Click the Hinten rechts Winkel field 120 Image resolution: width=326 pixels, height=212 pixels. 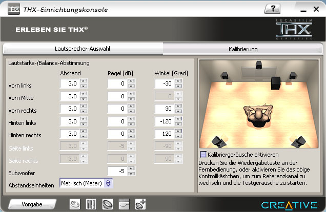coord(165,134)
